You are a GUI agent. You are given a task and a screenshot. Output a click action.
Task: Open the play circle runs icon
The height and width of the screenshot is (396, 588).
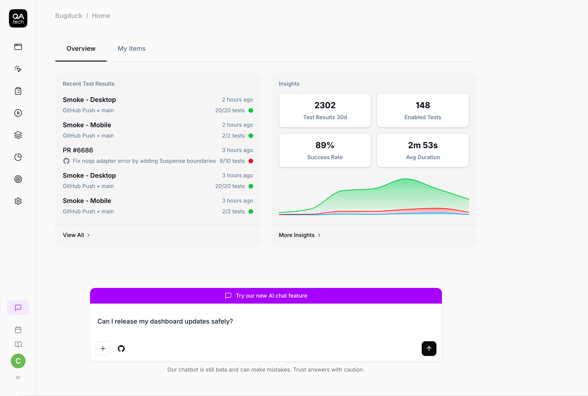point(18,113)
